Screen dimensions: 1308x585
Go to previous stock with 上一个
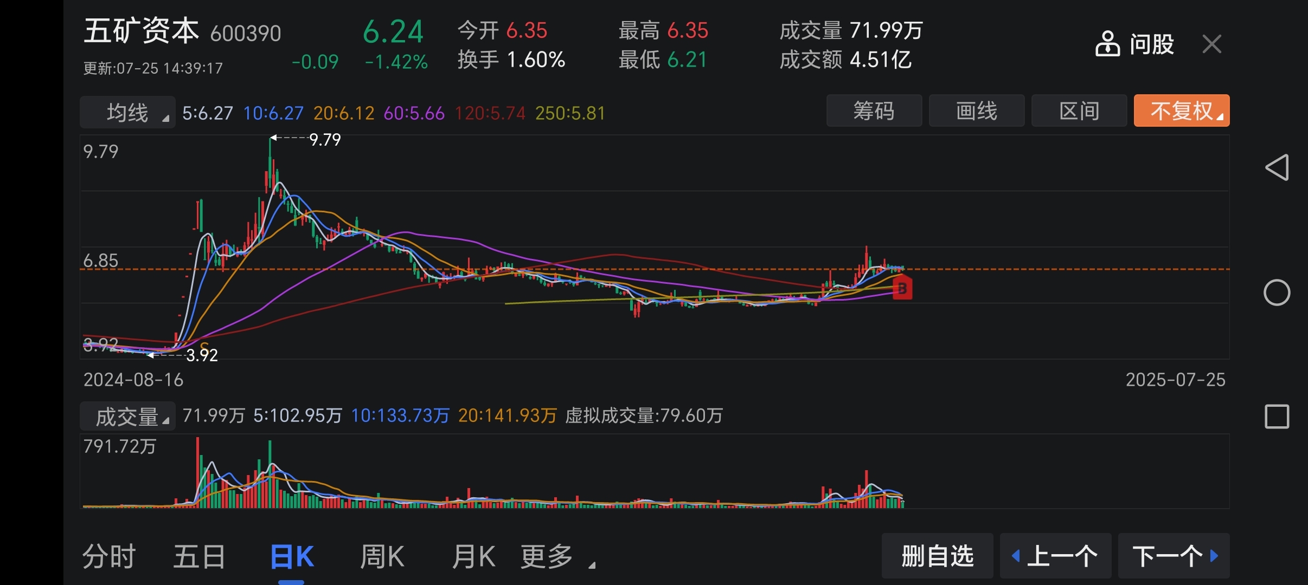click(x=1056, y=556)
